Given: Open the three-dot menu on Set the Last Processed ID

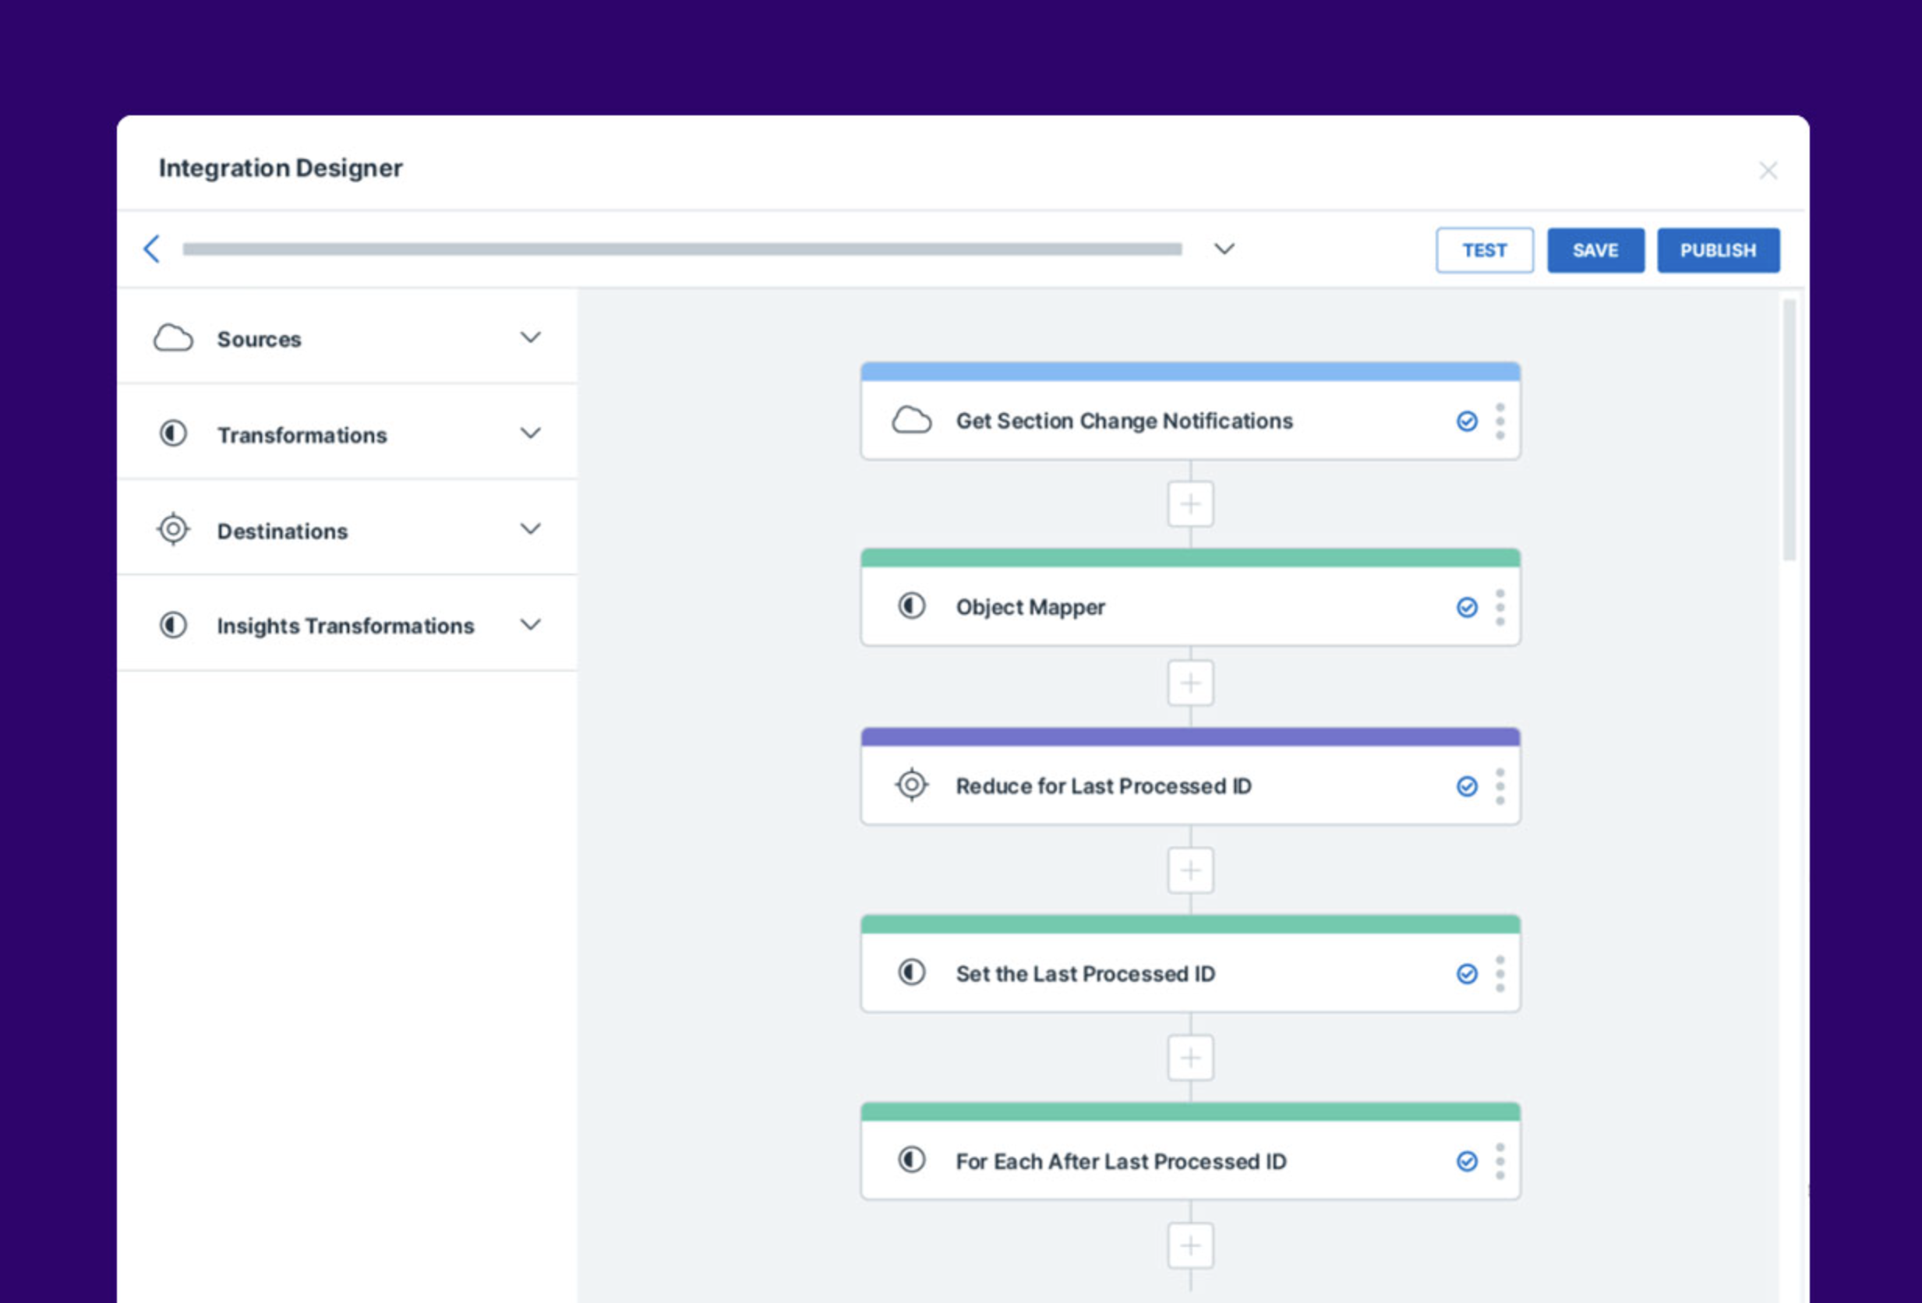Looking at the screenshot, I should pyautogui.click(x=1500, y=974).
